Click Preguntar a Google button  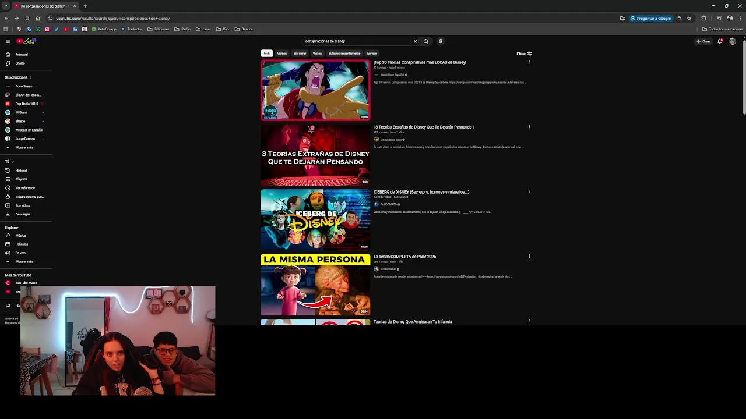point(650,19)
